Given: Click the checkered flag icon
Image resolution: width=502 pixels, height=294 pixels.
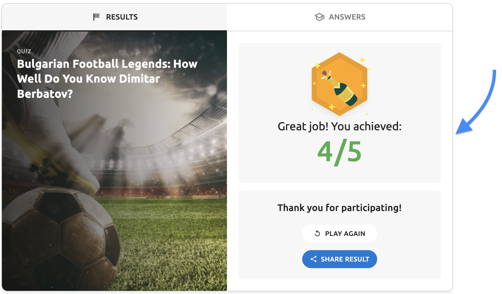Looking at the screenshot, I should [96, 17].
